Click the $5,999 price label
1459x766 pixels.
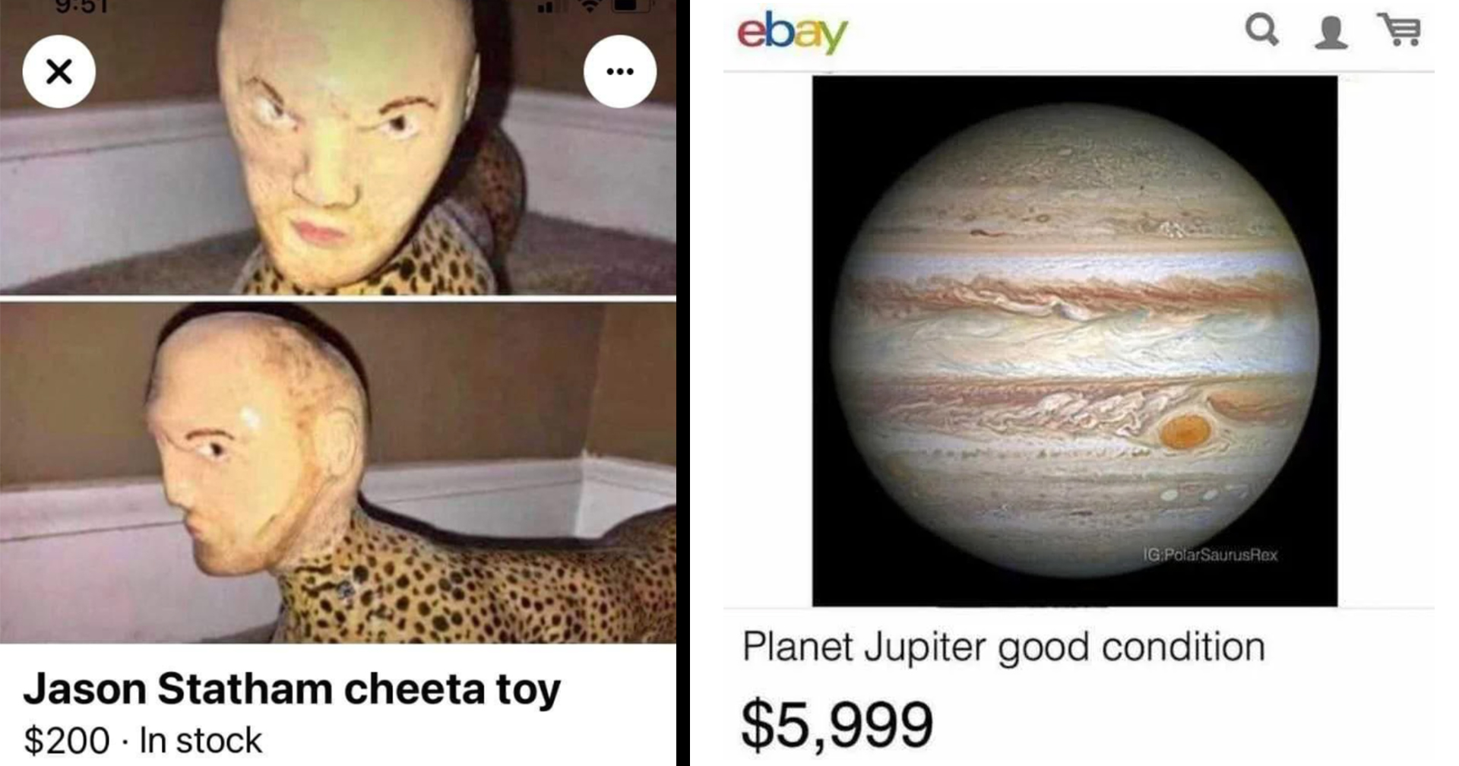point(837,724)
